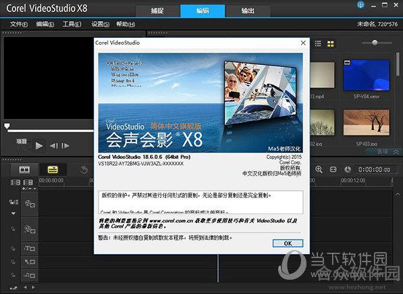
Task: Click OK in the Corel VideoStudio dialog
Action: coord(288,243)
